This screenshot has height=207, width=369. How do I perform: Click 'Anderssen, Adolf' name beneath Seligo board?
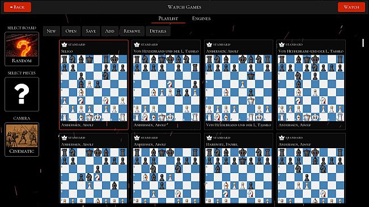point(77,125)
